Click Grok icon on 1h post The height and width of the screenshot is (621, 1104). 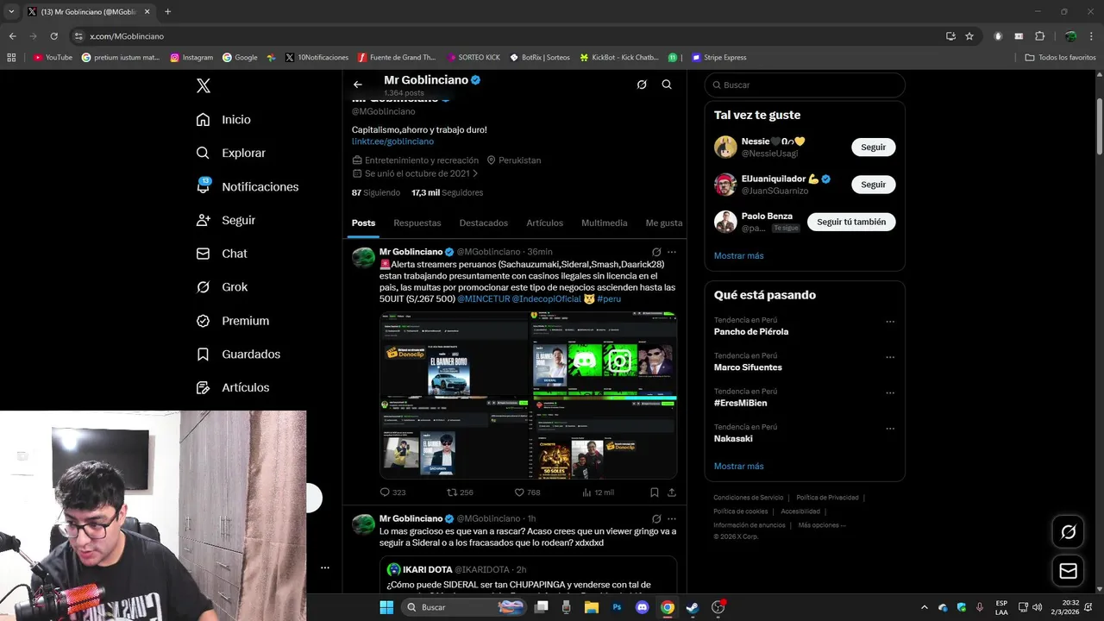click(656, 519)
